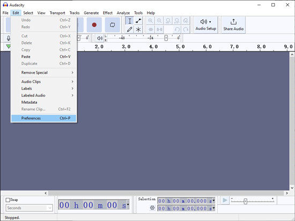
Task: Open the Effect menu
Action: click(108, 13)
